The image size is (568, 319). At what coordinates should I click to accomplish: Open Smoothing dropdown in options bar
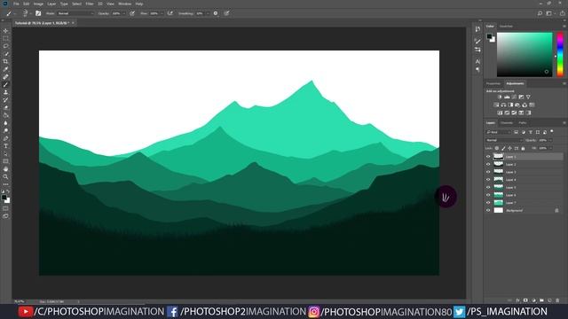tap(207, 13)
